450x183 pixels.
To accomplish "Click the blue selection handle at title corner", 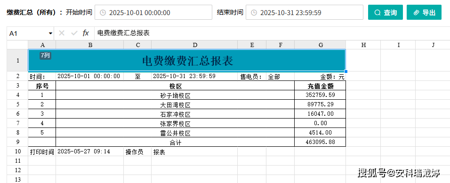I will point(346,71).
